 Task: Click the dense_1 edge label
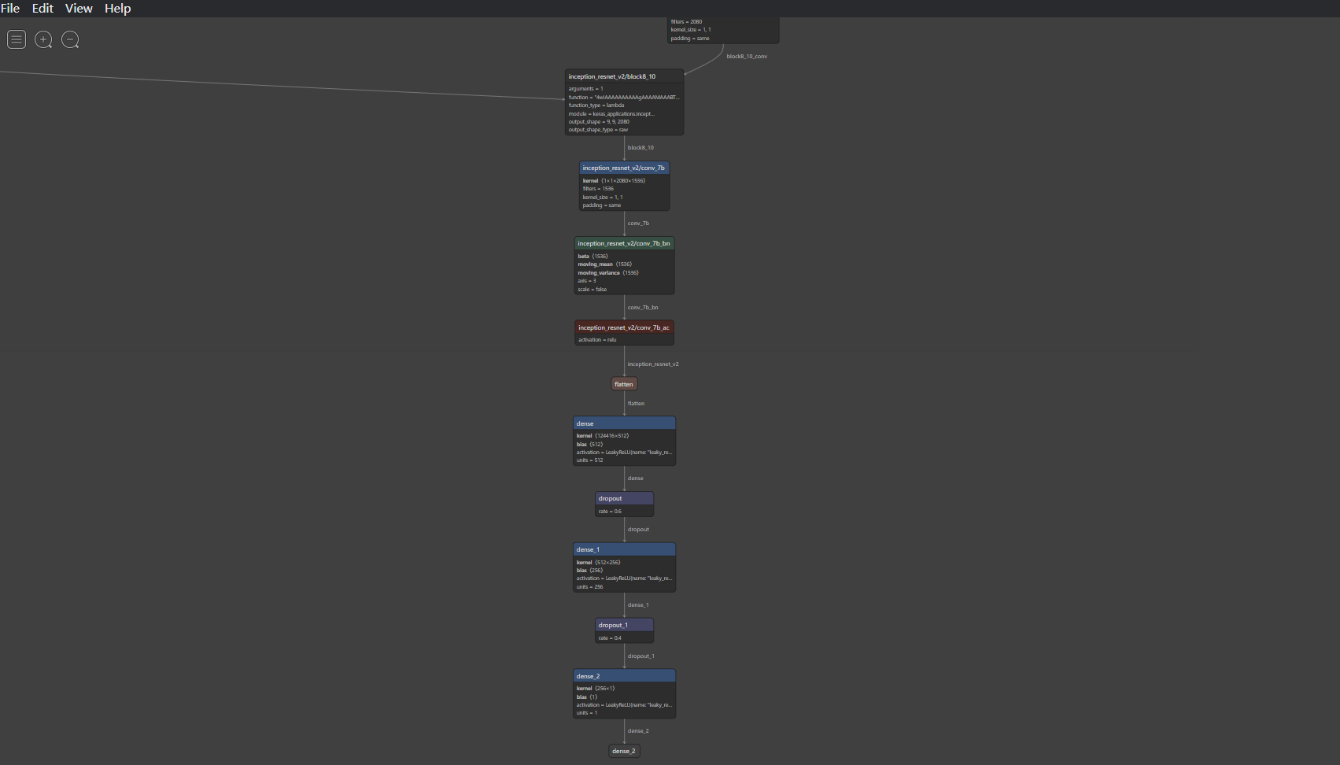(x=638, y=605)
